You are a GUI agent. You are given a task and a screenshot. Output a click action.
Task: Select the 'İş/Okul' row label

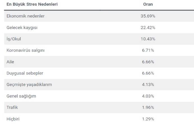(14, 39)
